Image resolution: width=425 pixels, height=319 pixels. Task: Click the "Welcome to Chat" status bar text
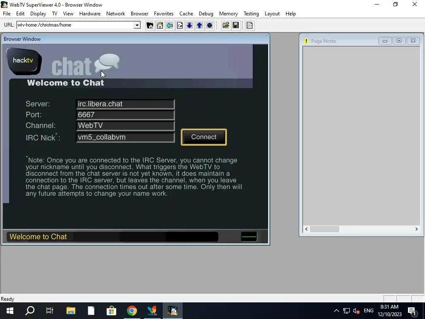click(x=38, y=237)
